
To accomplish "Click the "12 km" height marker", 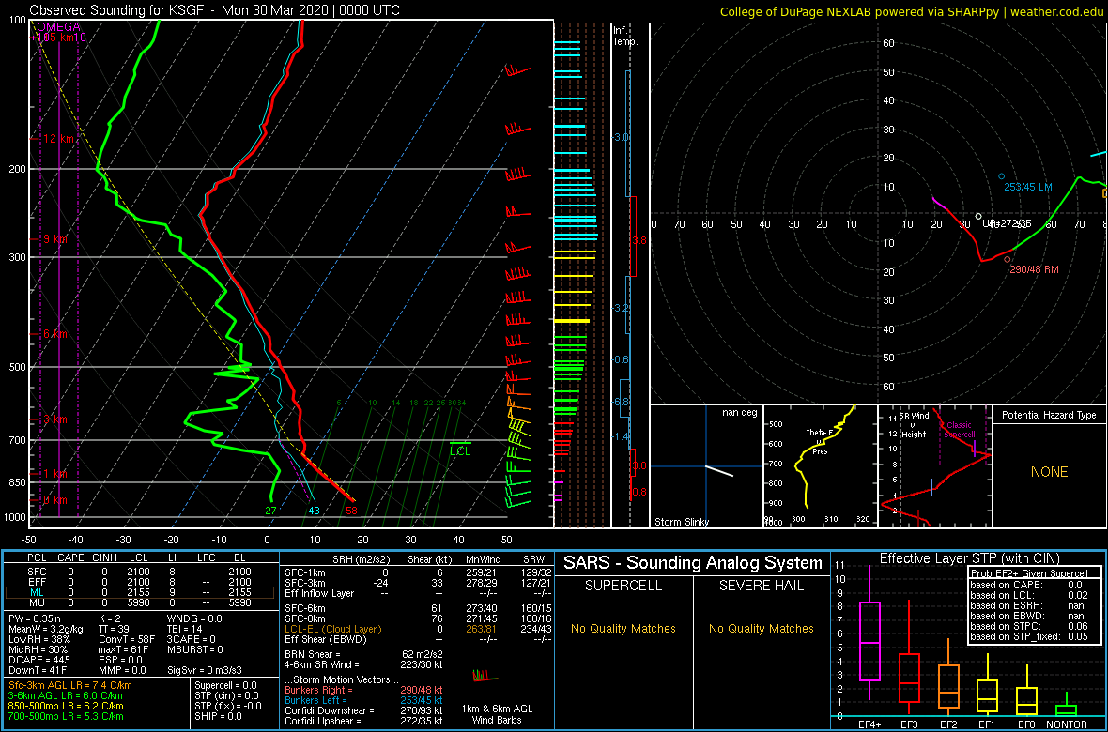I will (58, 139).
